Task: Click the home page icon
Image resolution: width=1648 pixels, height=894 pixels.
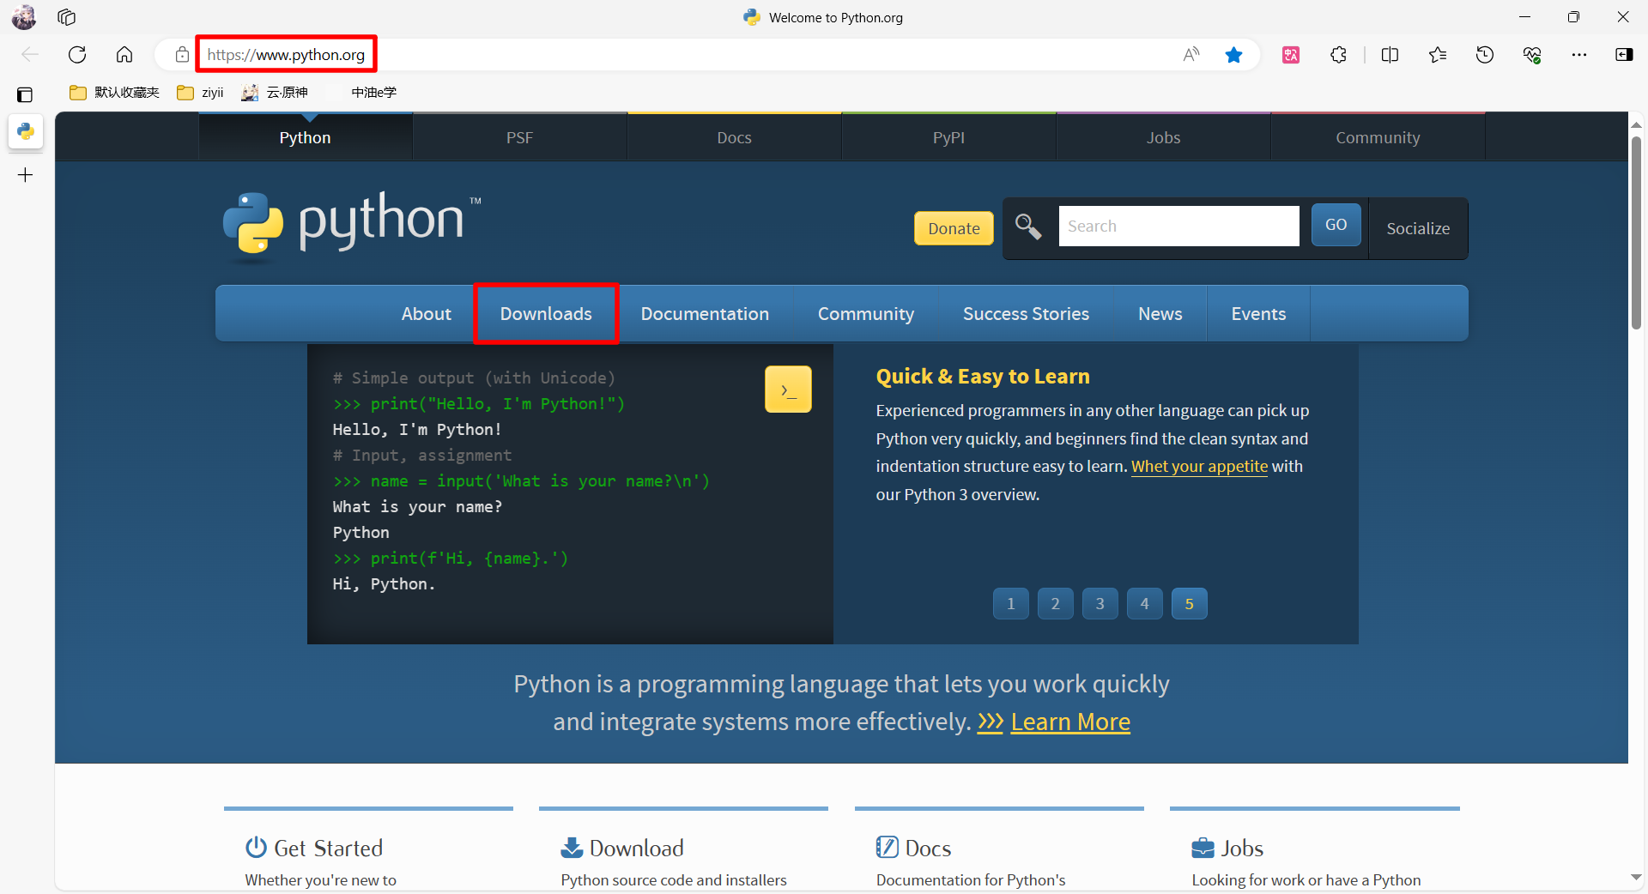Action: tap(124, 55)
